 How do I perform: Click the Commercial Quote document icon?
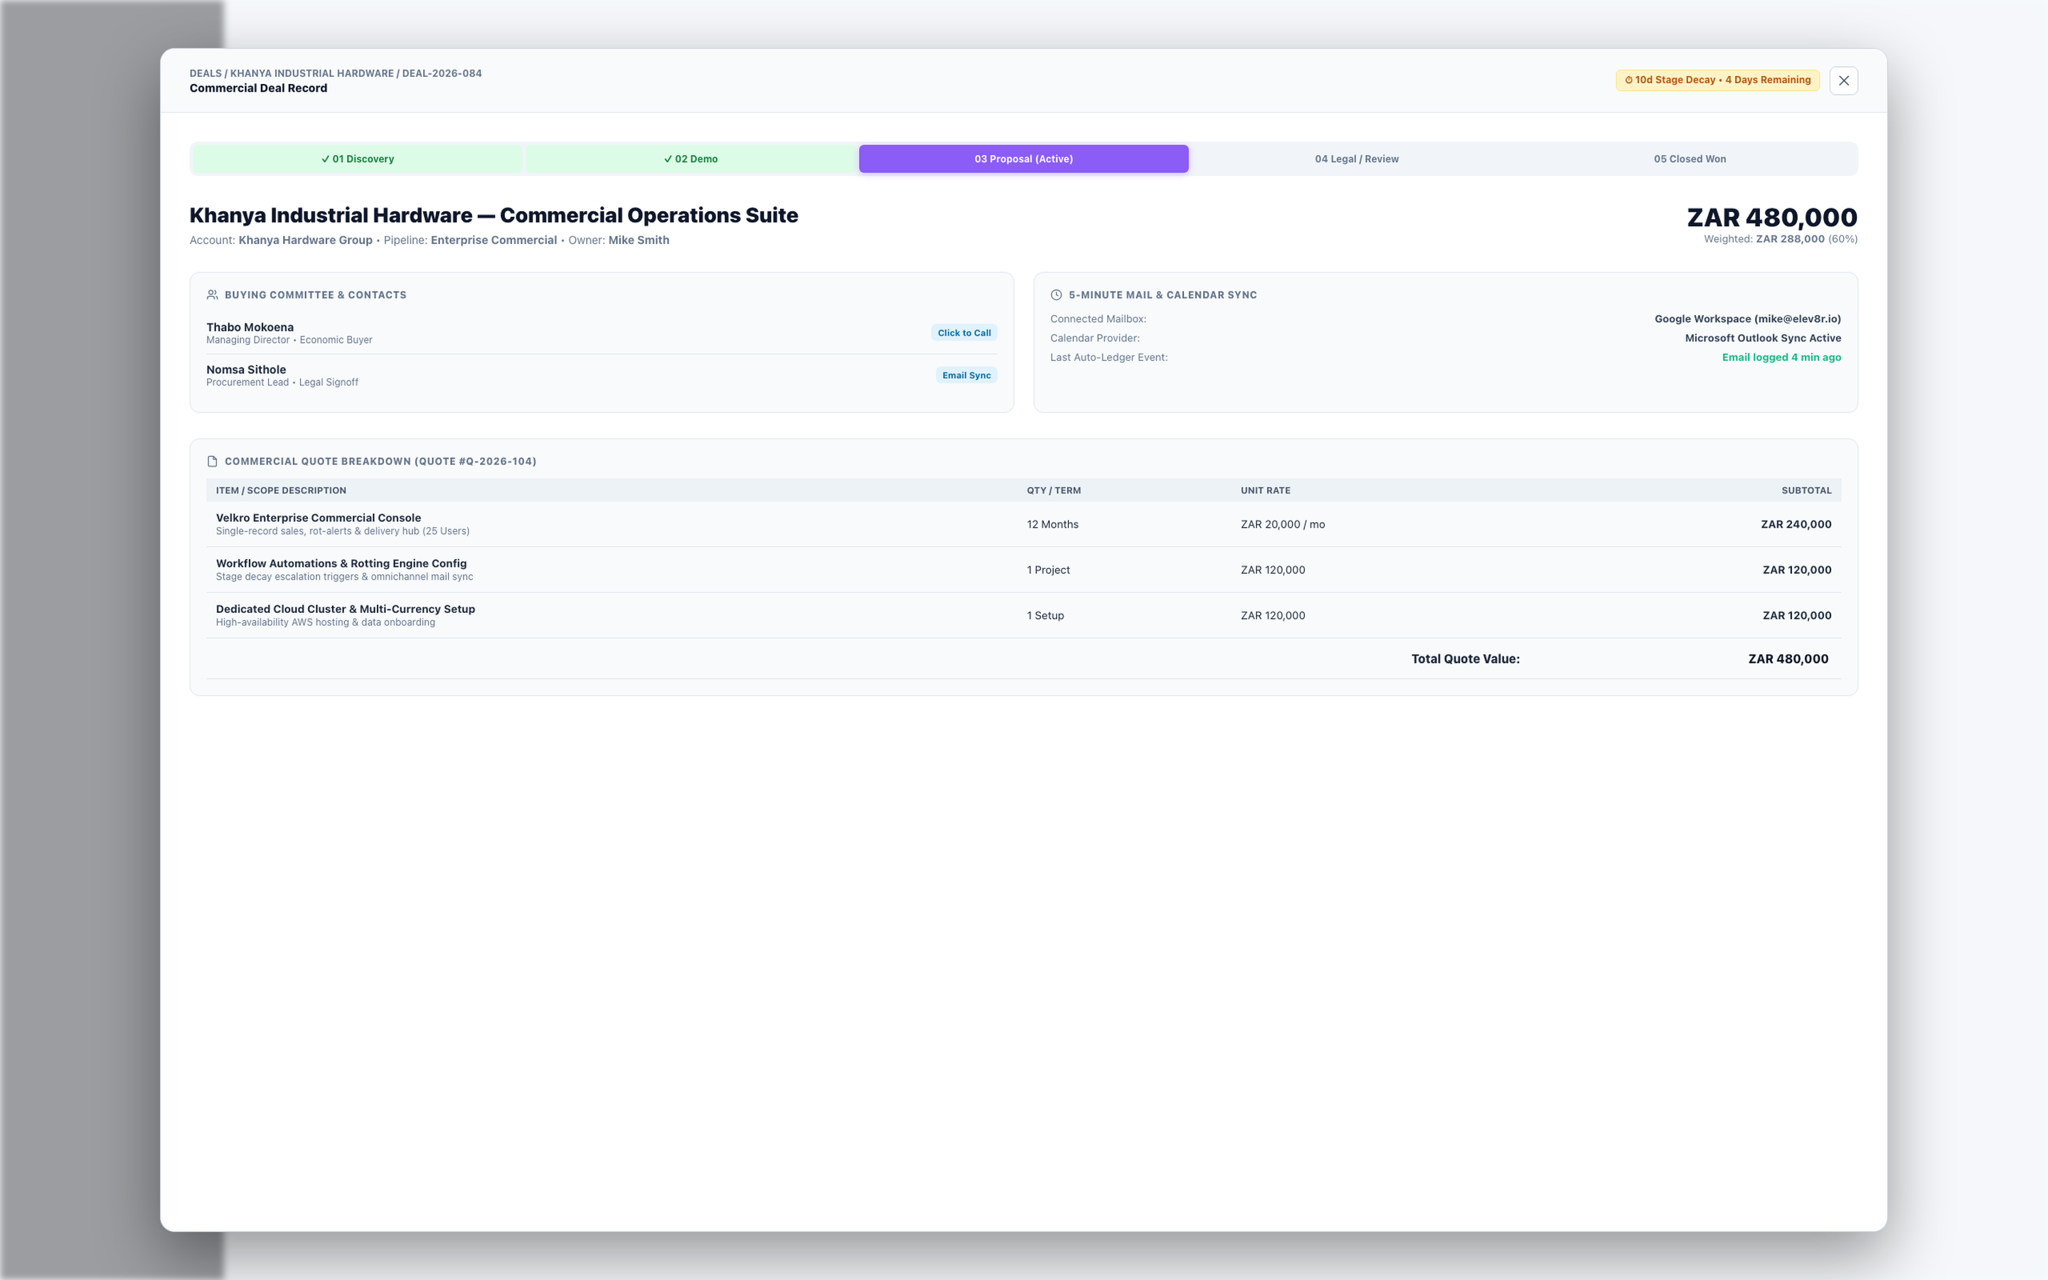pyautogui.click(x=213, y=462)
